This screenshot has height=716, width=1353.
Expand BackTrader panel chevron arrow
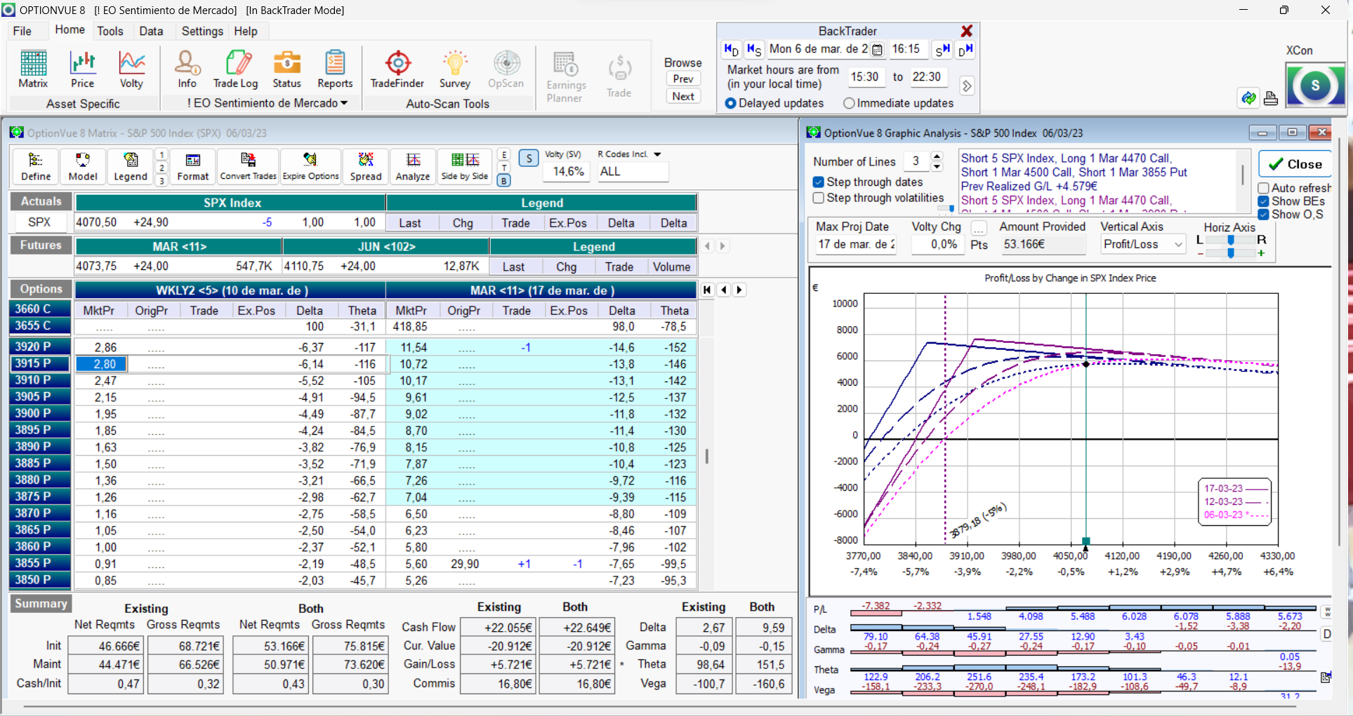967,86
